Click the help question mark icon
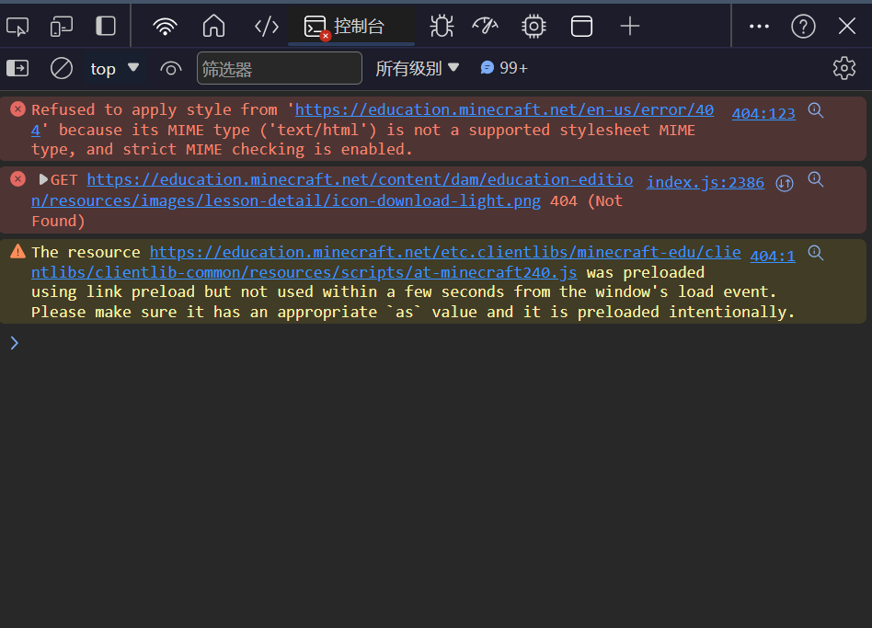 (x=803, y=27)
